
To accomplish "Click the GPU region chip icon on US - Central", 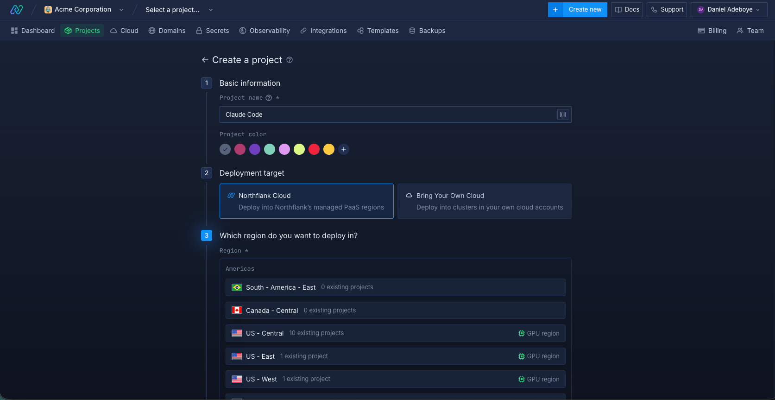I will 522,333.
